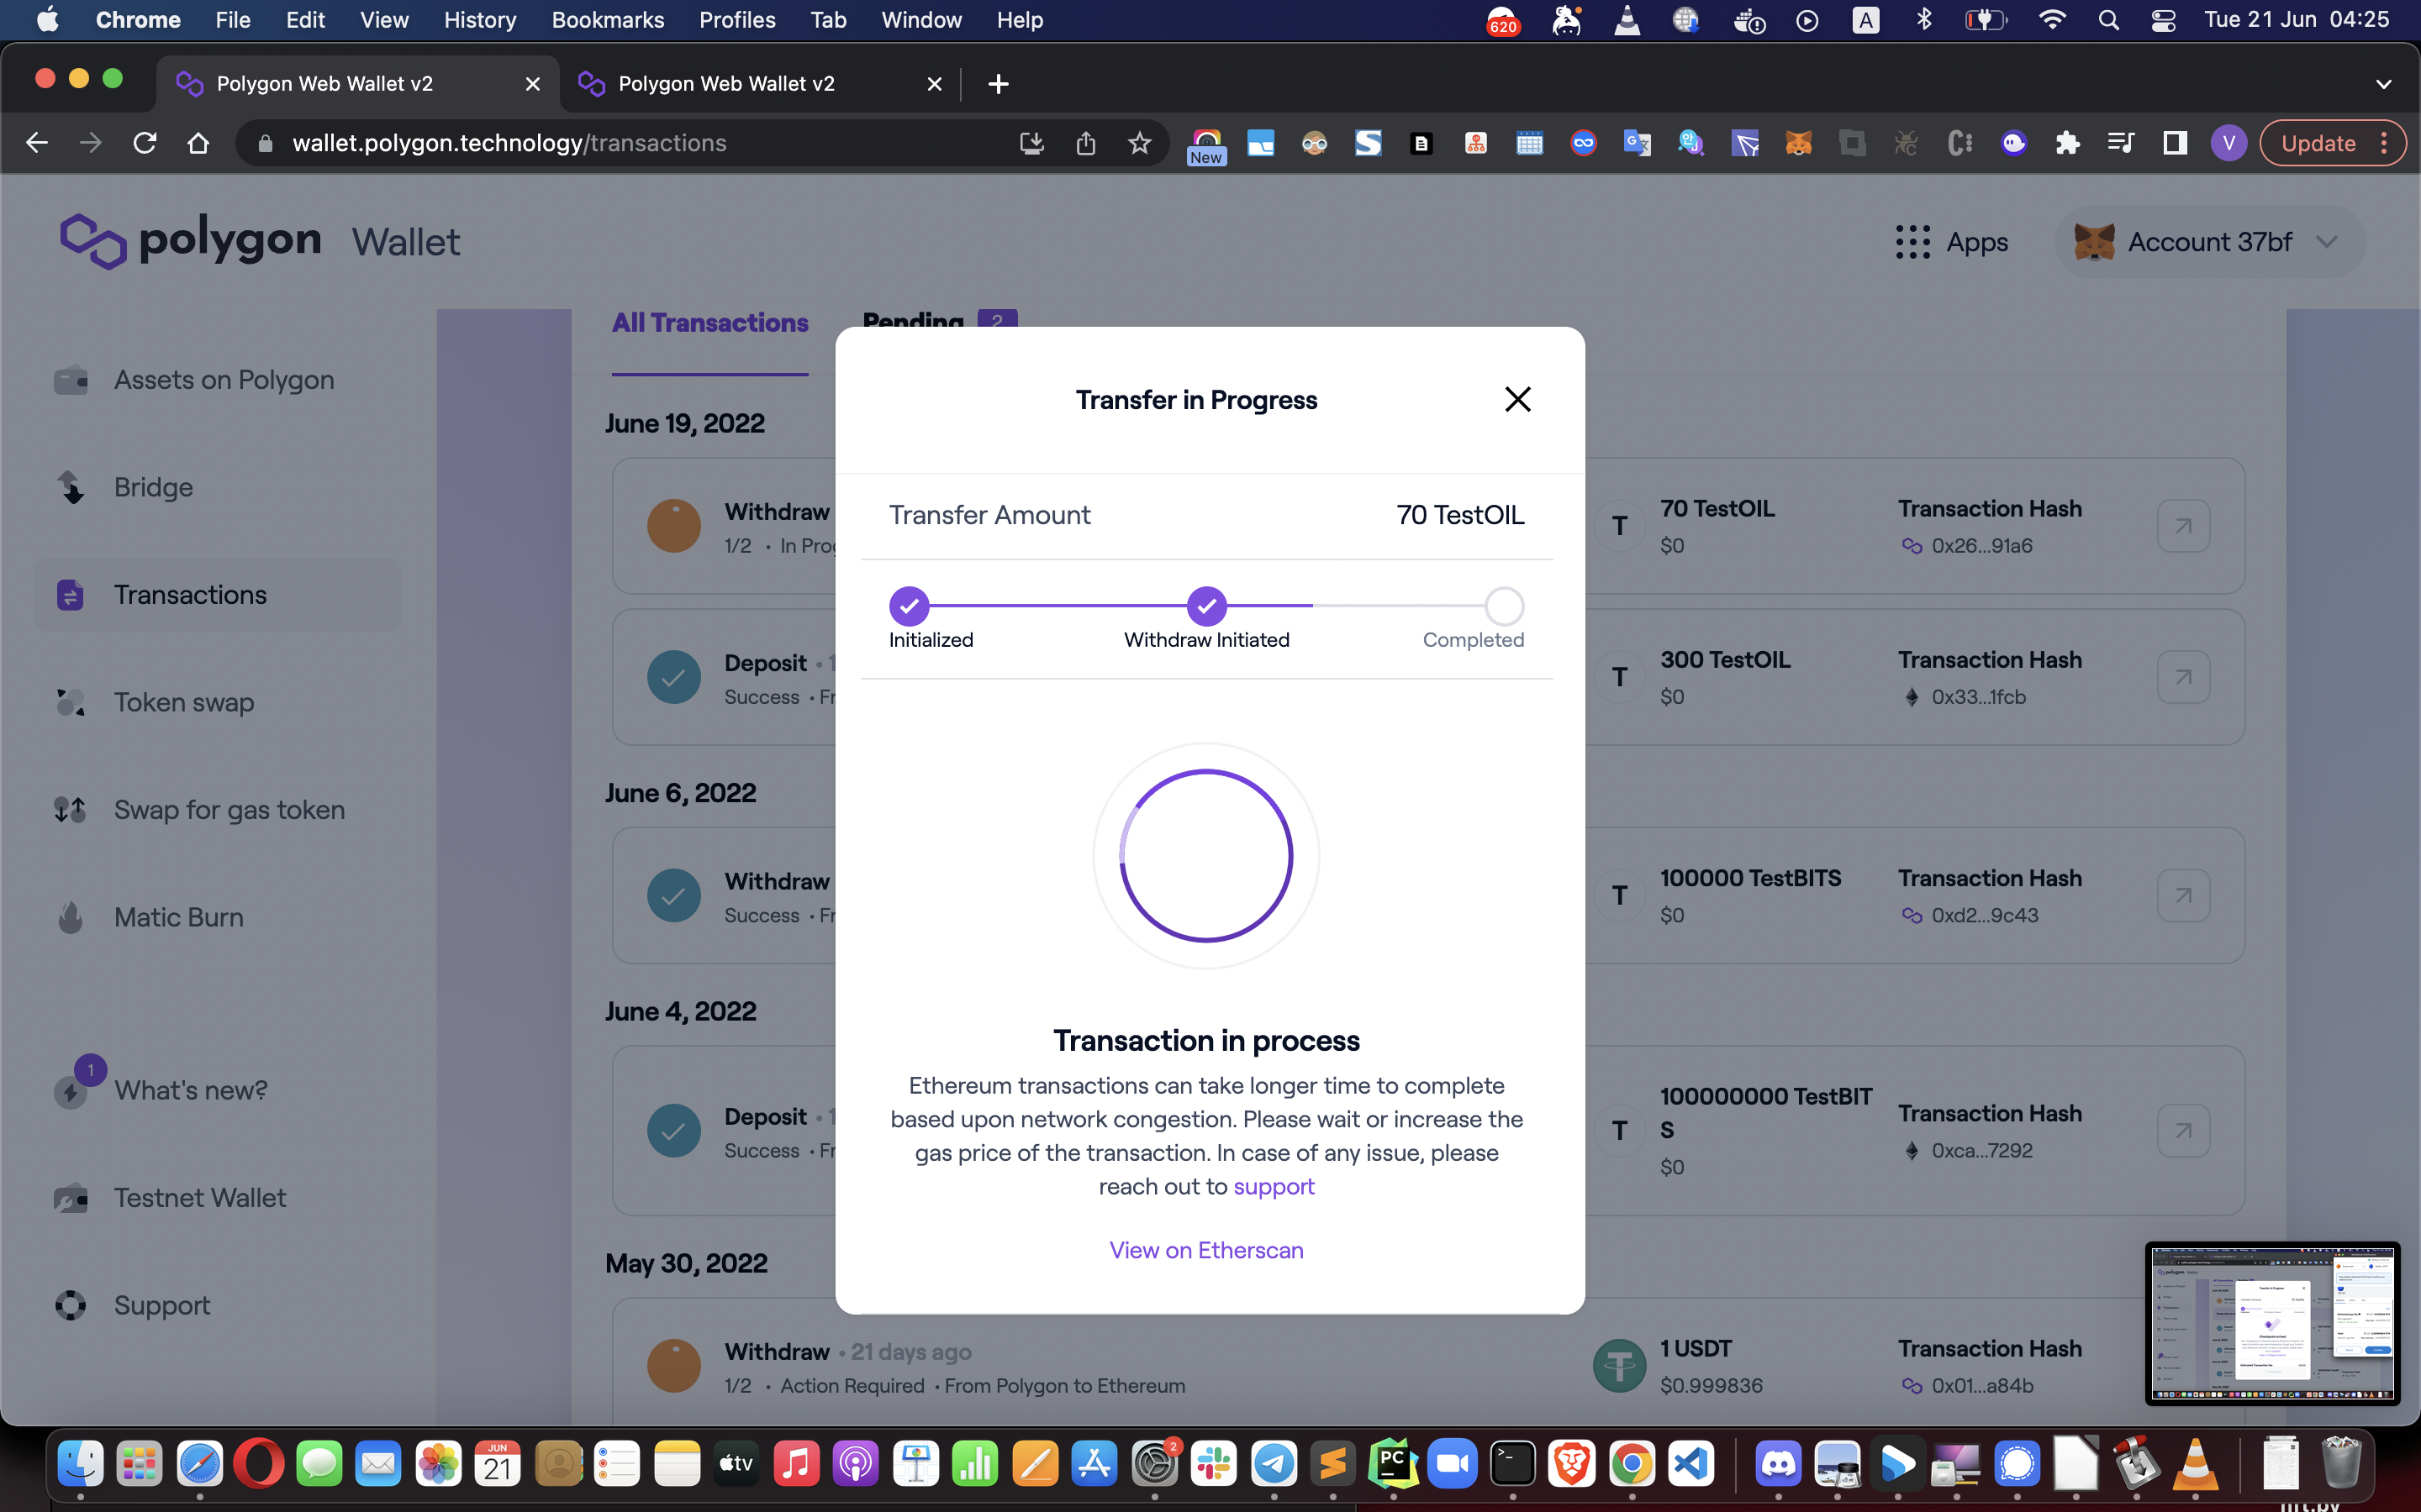The width and height of the screenshot is (2421, 1512).
Task: Open the Bookmarks menu in menu bar
Action: 607,20
